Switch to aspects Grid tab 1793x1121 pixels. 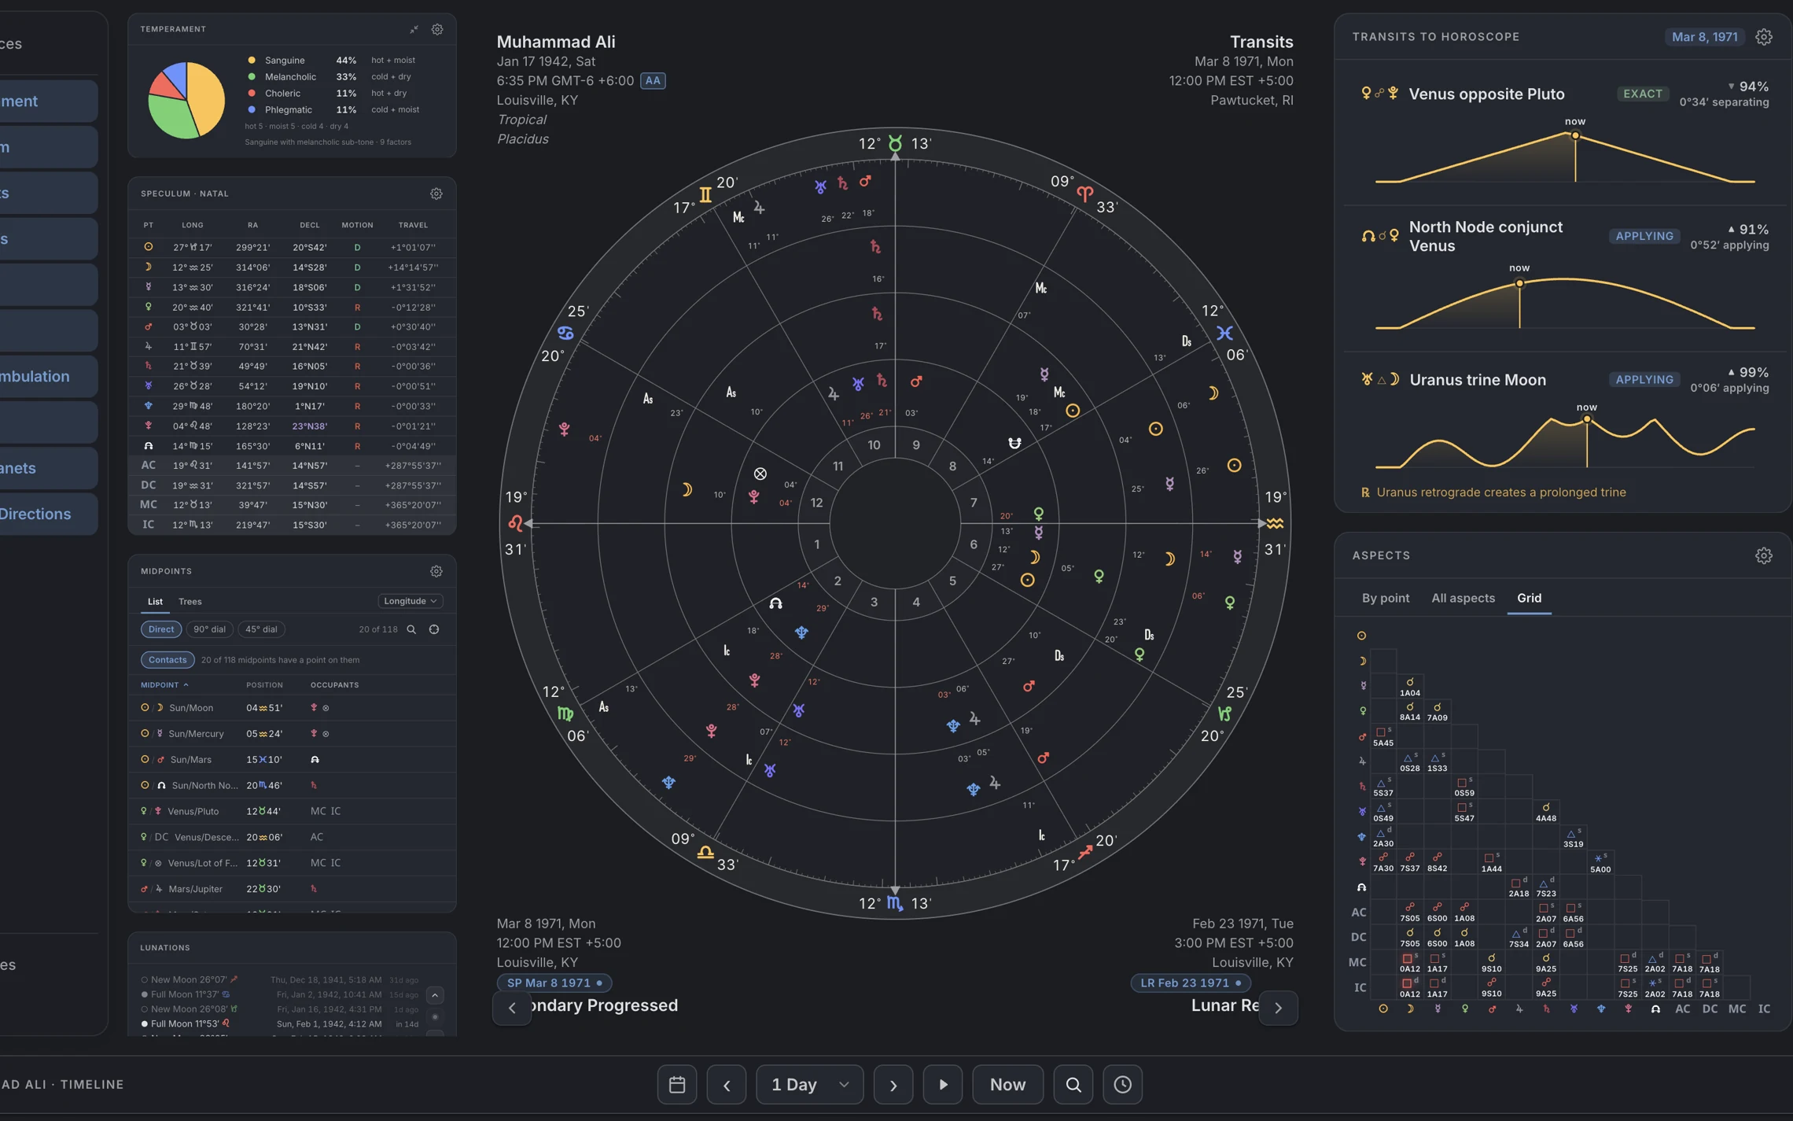pyautogui.click(x=1529, y=598)
